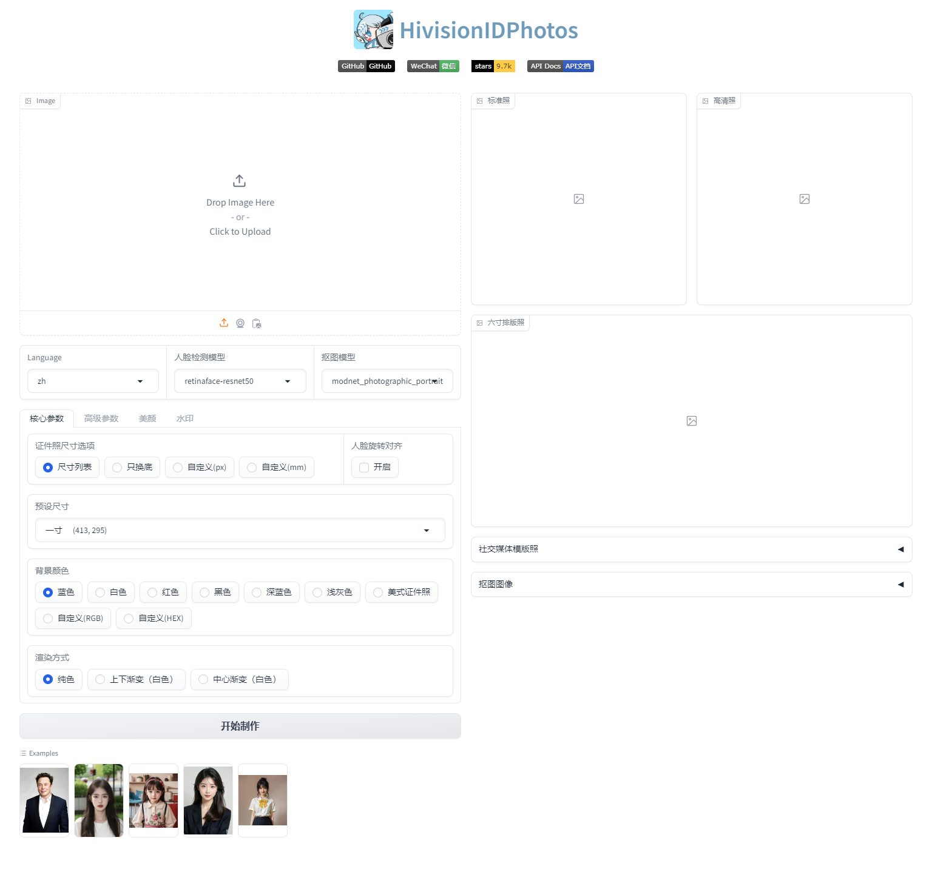Click the image placeholder in 高清照 panel
932x886 pixels.
coord(805,199)
